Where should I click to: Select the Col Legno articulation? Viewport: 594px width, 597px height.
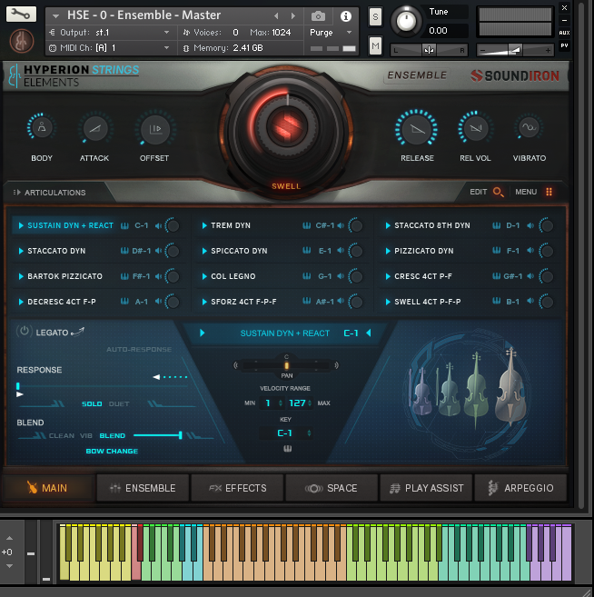tap(233, 276)
